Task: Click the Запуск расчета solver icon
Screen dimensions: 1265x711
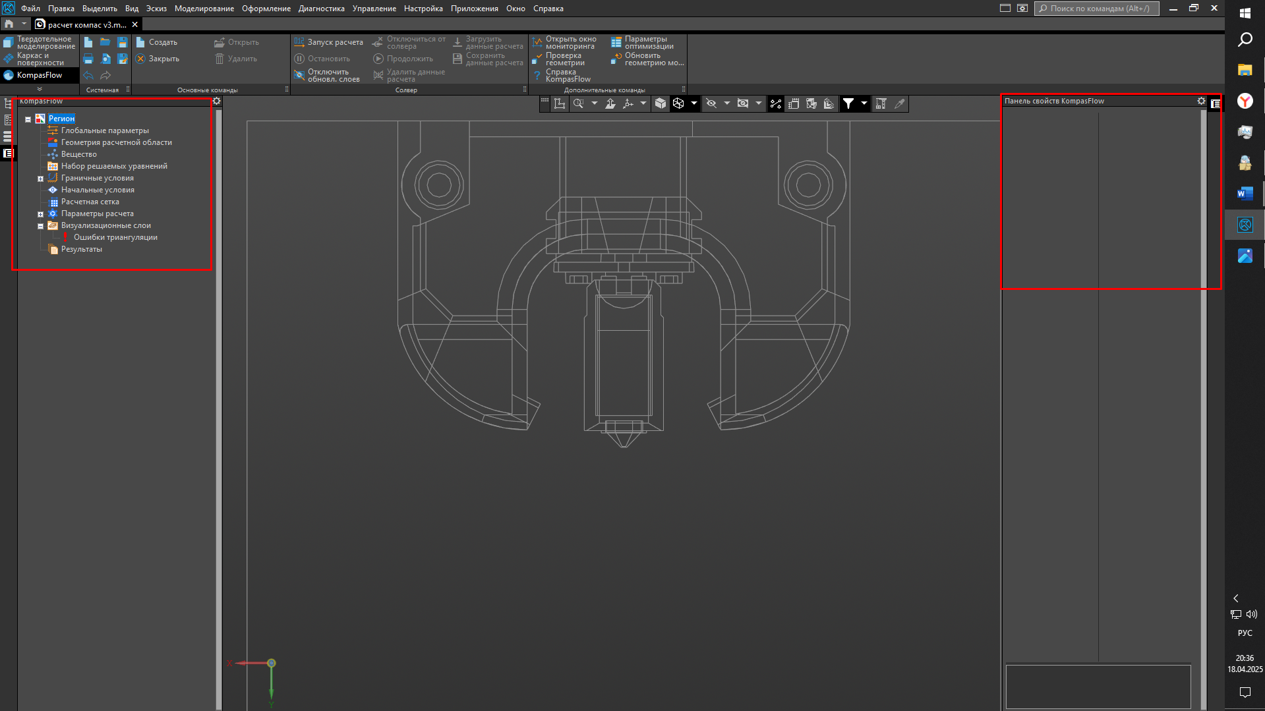Action: [x=299, y=42]
